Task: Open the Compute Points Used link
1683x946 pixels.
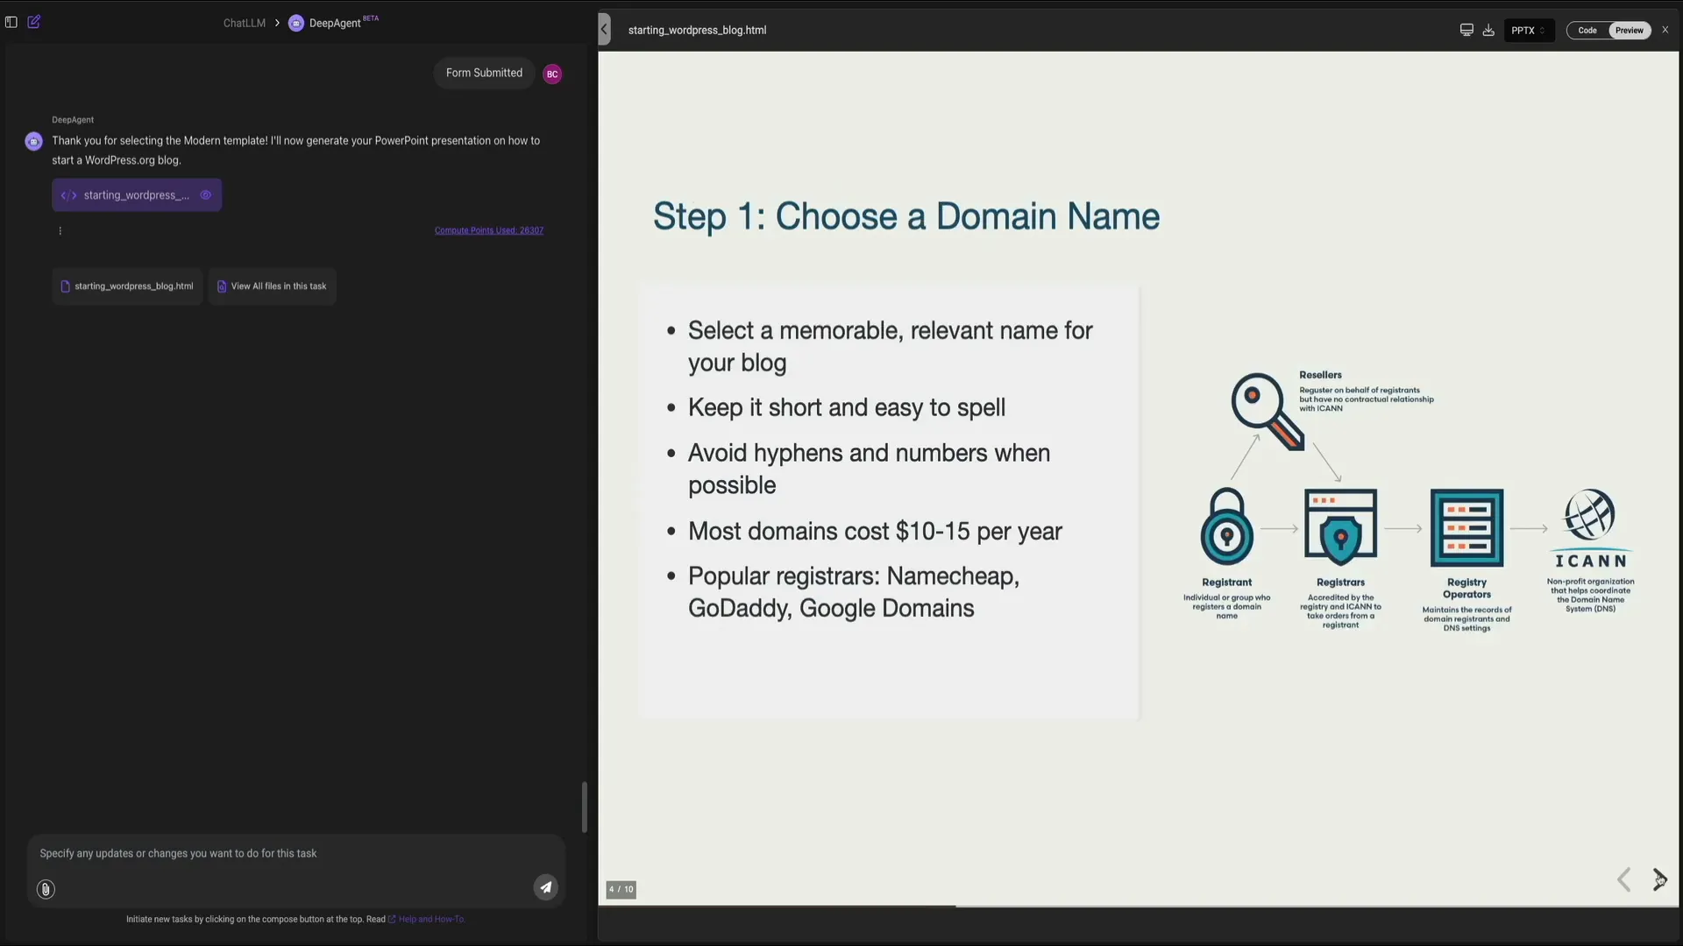Action: 489,230
